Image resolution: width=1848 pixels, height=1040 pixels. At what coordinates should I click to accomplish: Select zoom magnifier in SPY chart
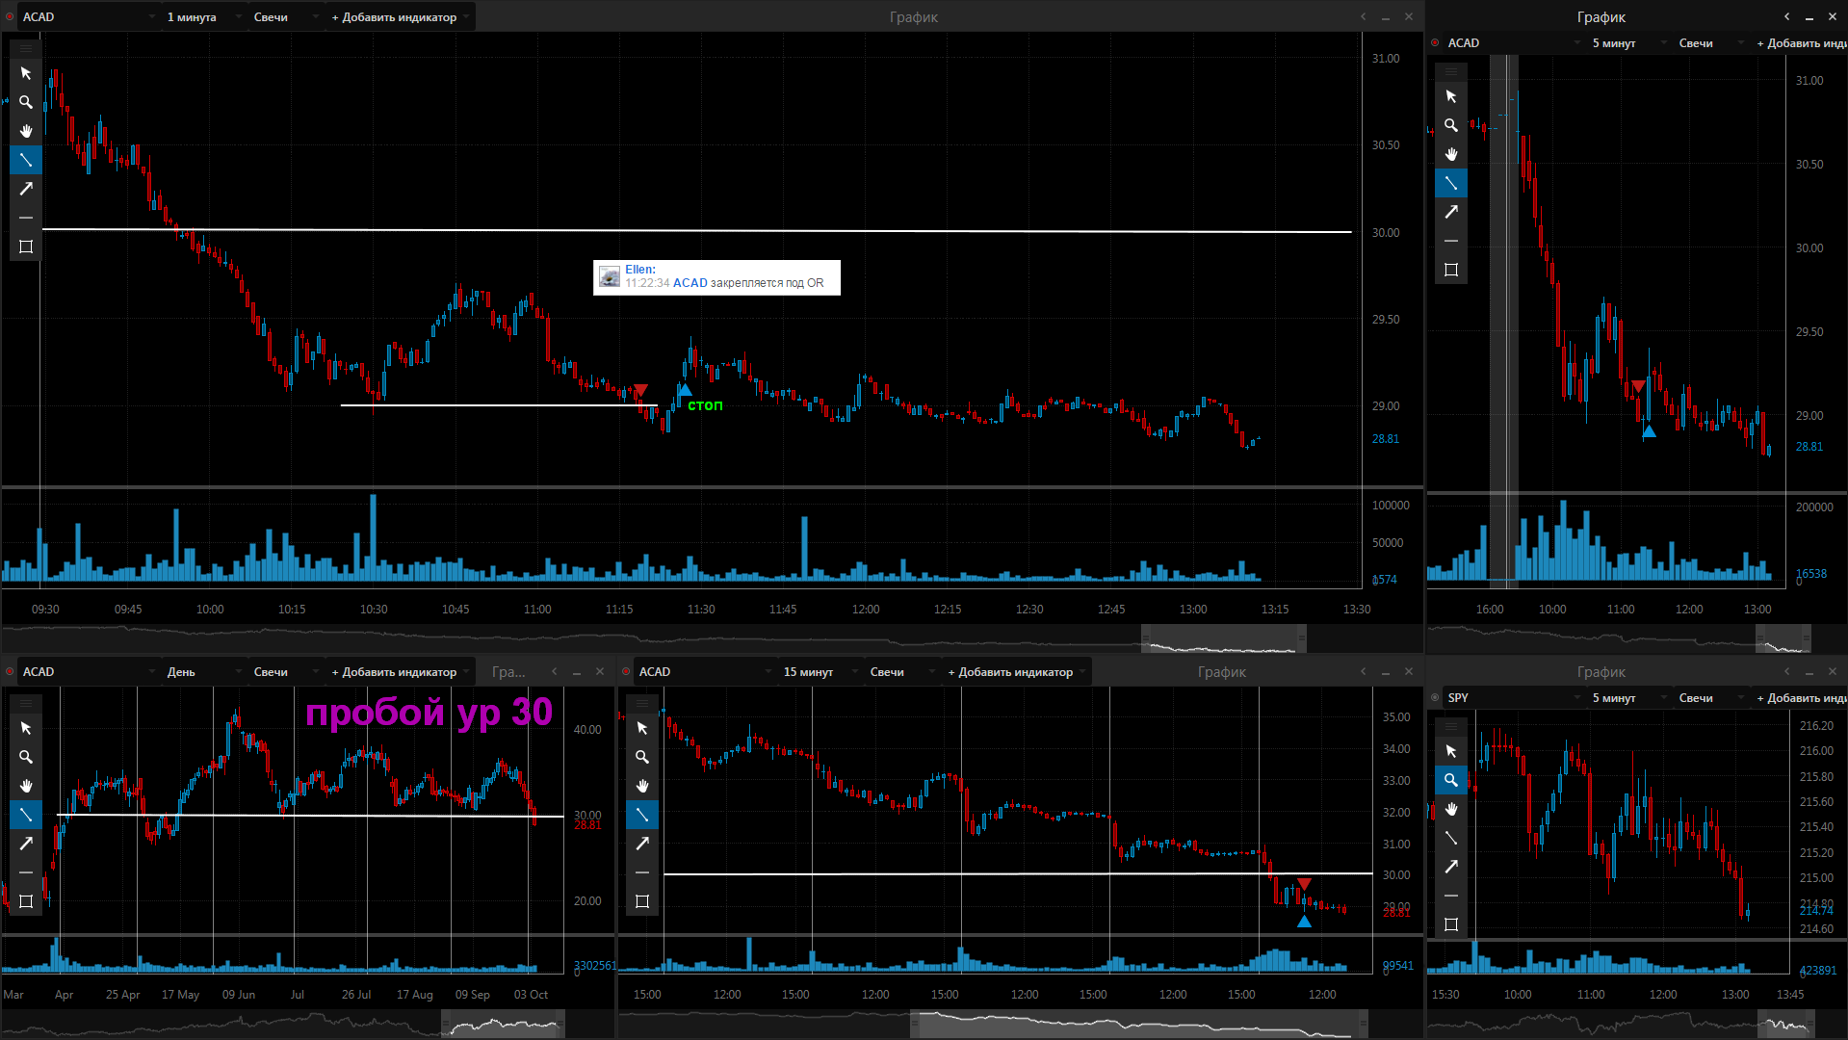click(1451, 780)
